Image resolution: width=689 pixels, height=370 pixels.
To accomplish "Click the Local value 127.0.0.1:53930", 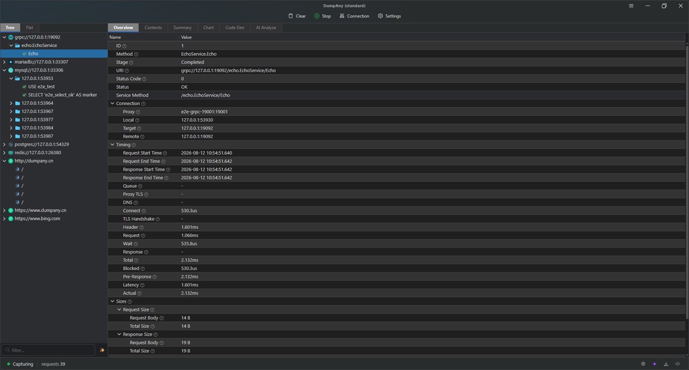I will point(197,120).
